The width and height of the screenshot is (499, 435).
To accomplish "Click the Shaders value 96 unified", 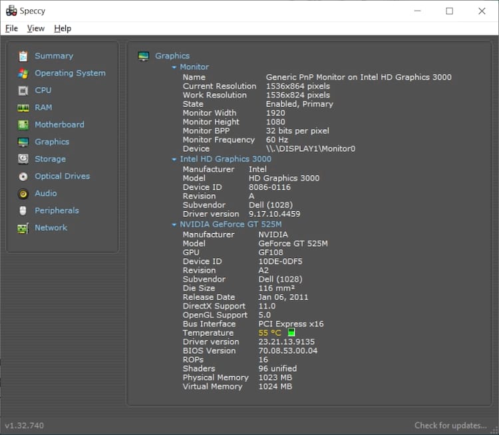I will 277,368.
